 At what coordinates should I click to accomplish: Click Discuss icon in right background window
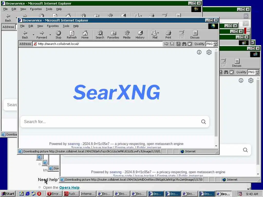[237, 63]
